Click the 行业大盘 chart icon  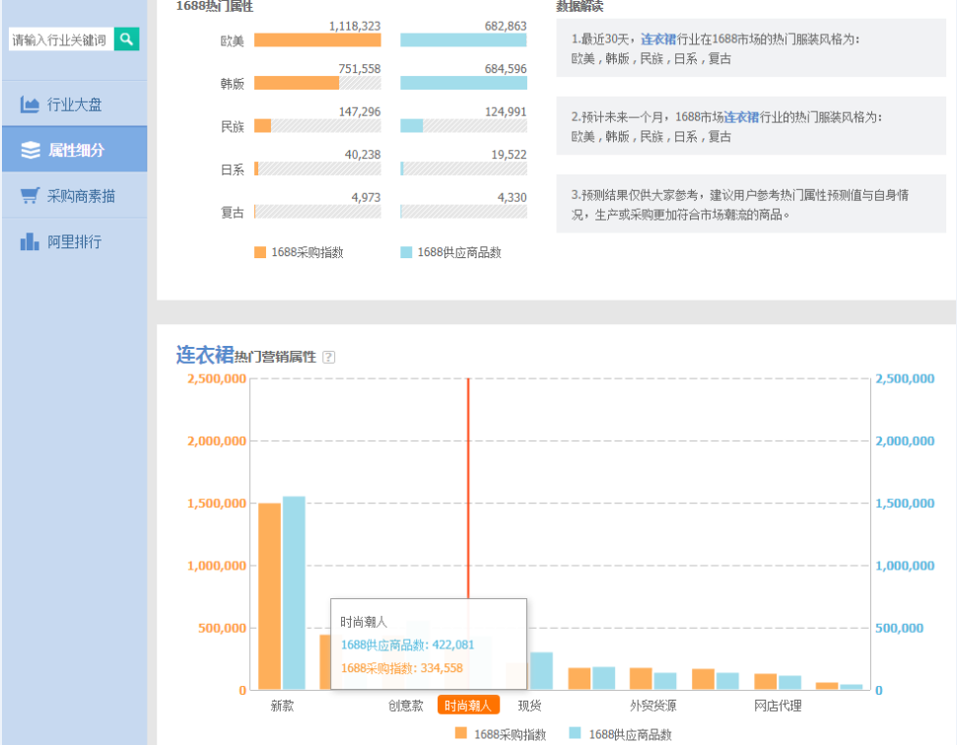coord(30,104)
